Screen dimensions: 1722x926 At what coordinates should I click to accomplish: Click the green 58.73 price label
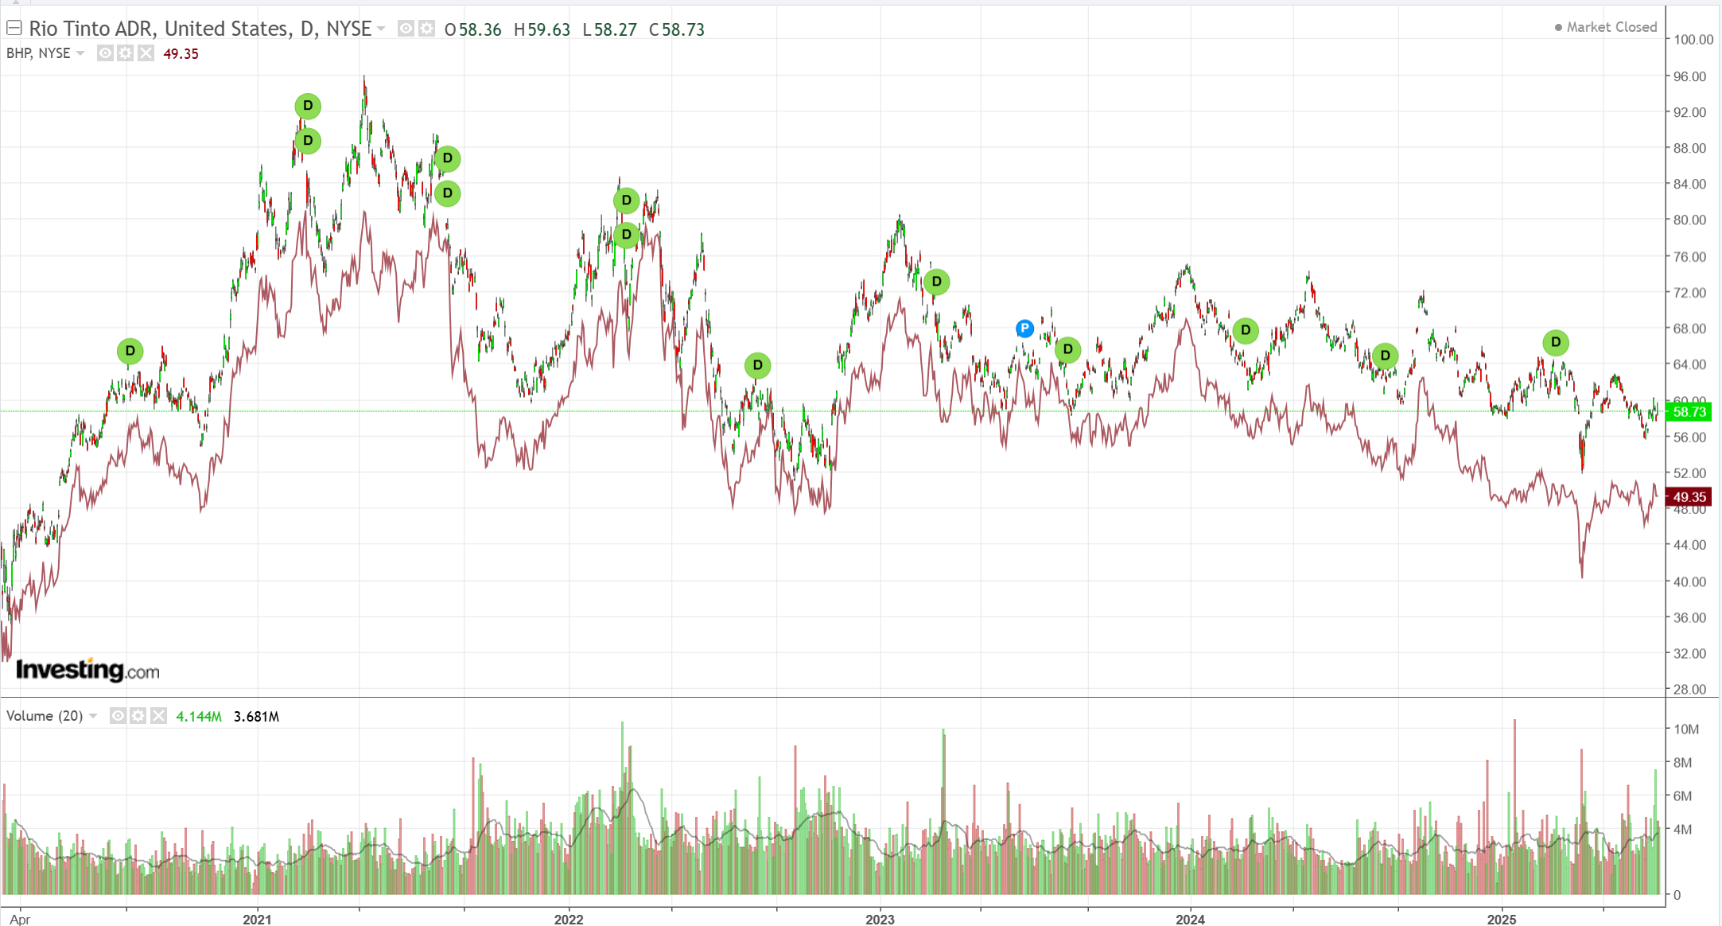coord(1689,411)
